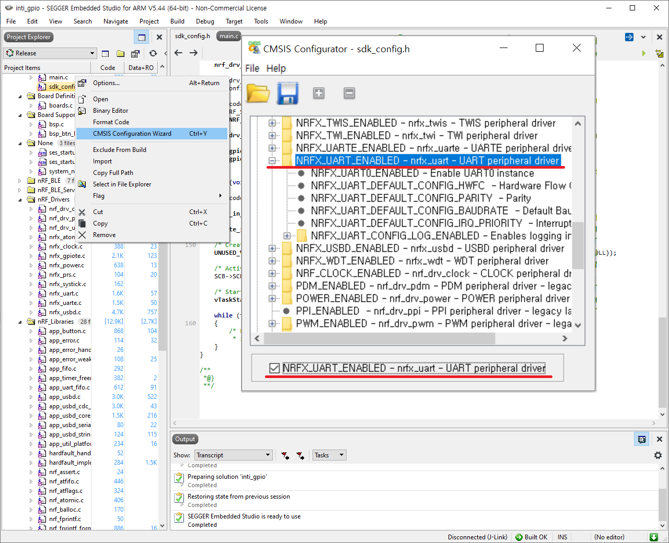Switch to the main.c editor tab
669x543 pixels.
pyautogui.click(x=228, y=37)
